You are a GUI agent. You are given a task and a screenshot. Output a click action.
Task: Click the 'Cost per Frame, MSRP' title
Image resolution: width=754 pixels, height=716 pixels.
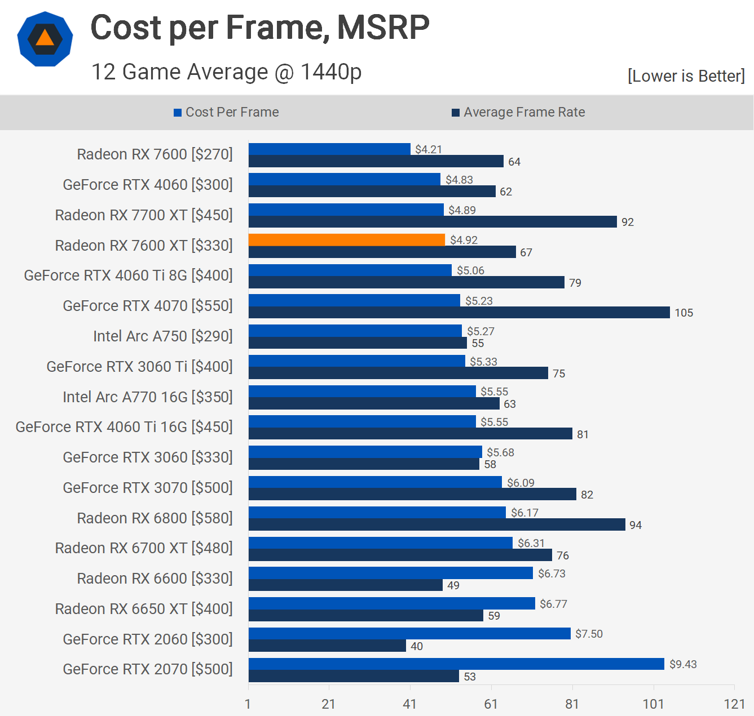pyautogui.click(x=260, y=27)
